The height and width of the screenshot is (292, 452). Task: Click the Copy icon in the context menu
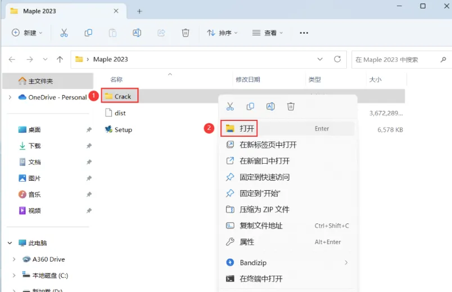(250, 106)
